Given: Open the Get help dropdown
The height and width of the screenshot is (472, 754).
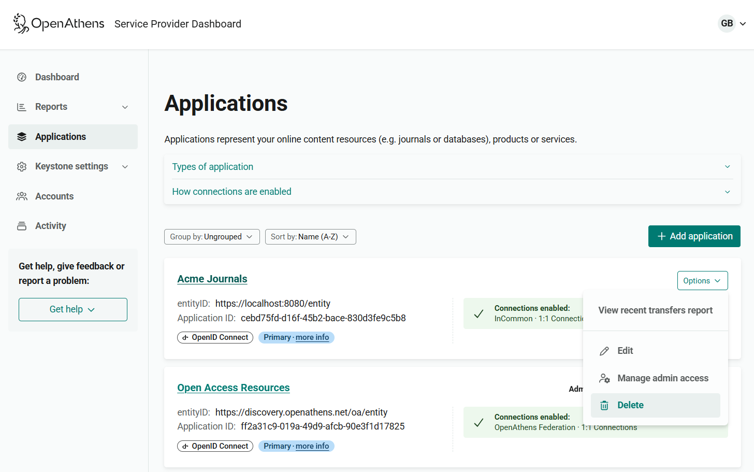Looking at the screenshot, I should [x=73, y=309].
